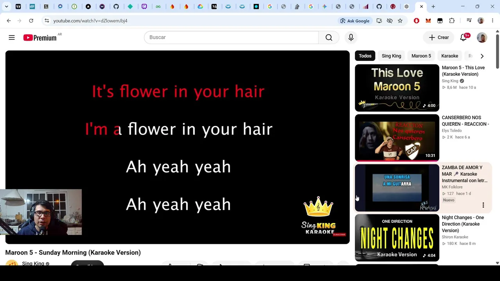Image resolution: width=500 pixels, height=281 pixels.
Task: Switch to the first GitHub tab
Action: point(116,7)
